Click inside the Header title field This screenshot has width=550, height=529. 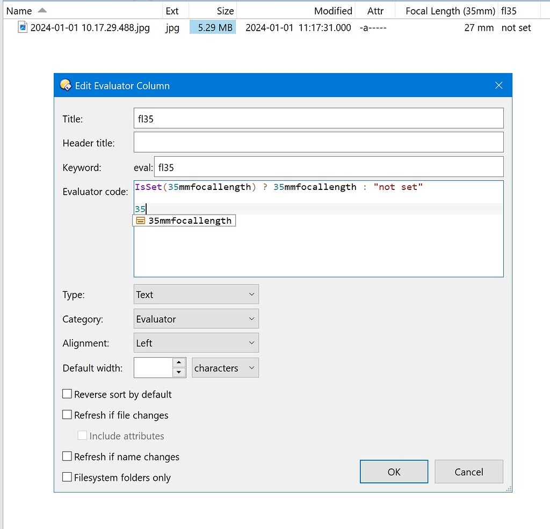pos(317,142)
